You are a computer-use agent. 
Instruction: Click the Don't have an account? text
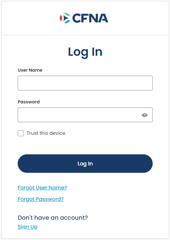point(53,217)
